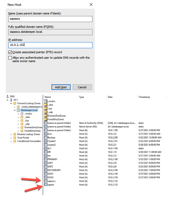
Task: Expand the _sites tree node
Action: pos(18,117)
